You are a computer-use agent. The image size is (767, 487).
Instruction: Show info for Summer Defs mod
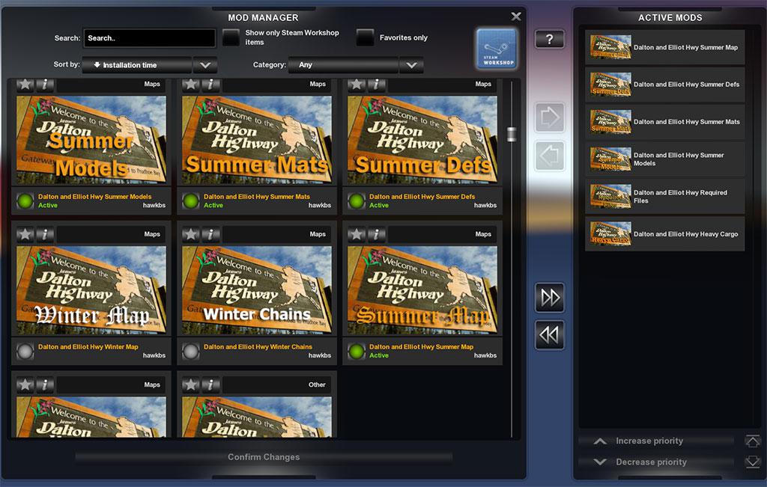[376, 85]
